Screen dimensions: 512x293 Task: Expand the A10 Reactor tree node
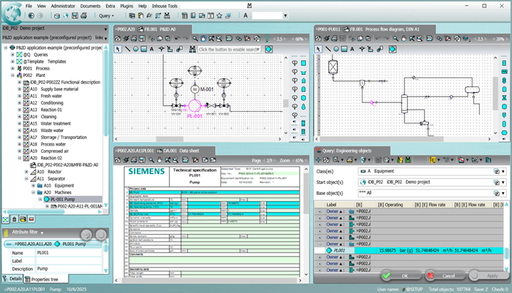(27, 172)
